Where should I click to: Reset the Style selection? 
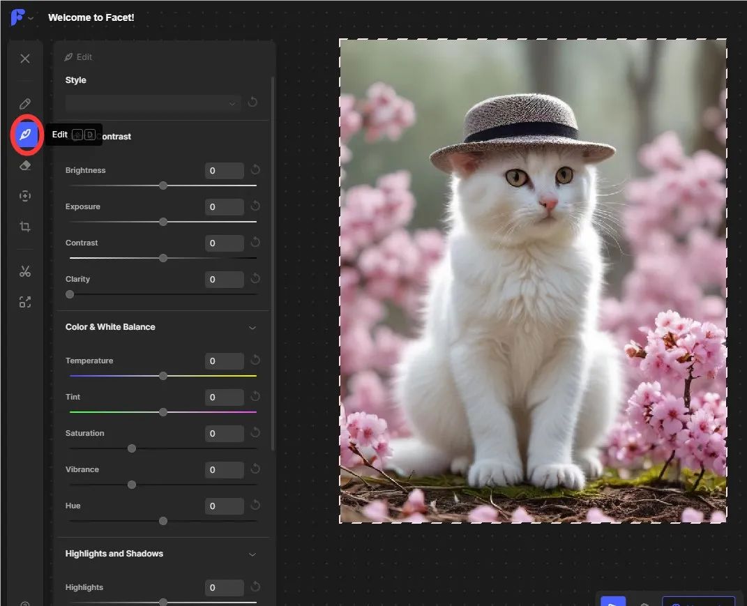point(252,103)
